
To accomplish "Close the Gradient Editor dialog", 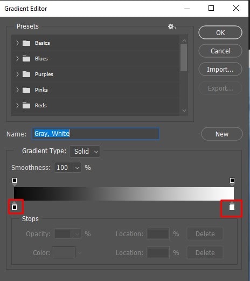I will (236, 8).
